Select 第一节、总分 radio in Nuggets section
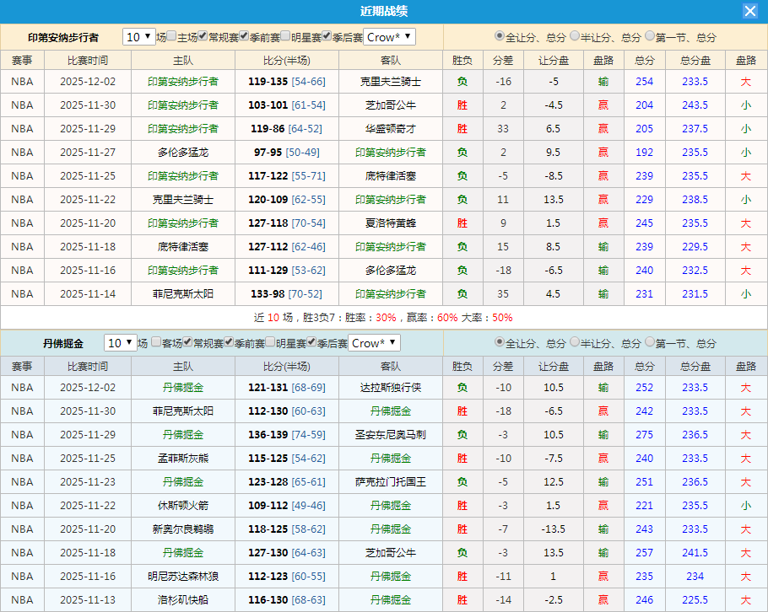This screenshot has height=612, width=768. tap(648, 343)
